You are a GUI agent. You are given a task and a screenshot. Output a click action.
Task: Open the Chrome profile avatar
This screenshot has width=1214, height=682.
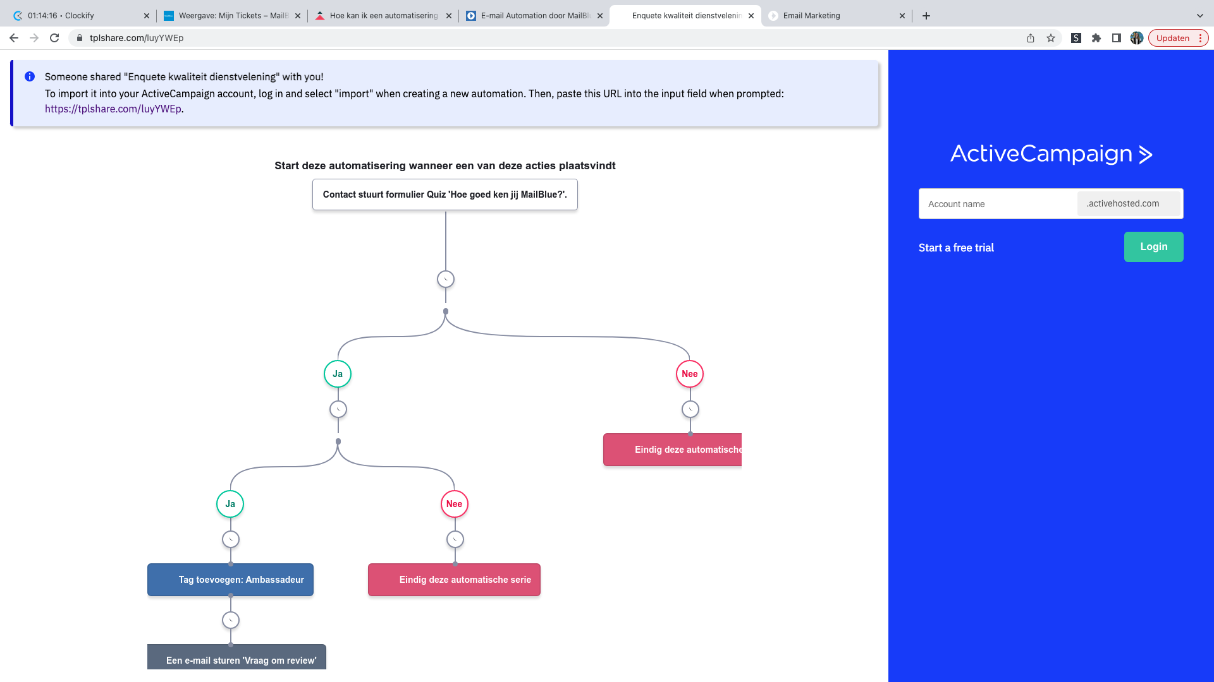(x=1137, y=38)
